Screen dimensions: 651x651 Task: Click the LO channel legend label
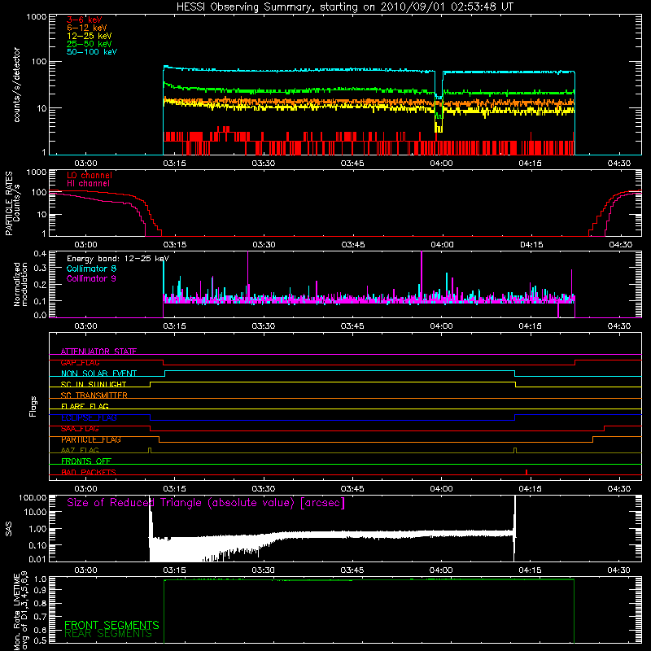point(90,175)
